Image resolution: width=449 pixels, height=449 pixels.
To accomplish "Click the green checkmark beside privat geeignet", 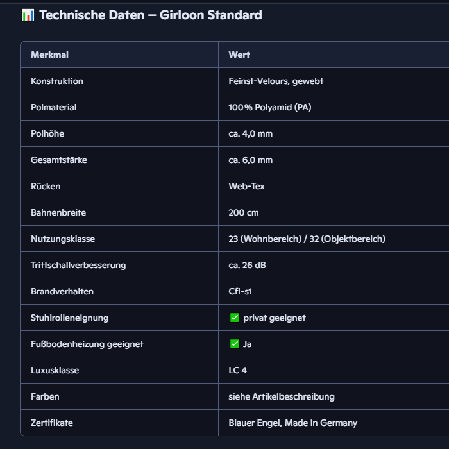I will (234, 318).
